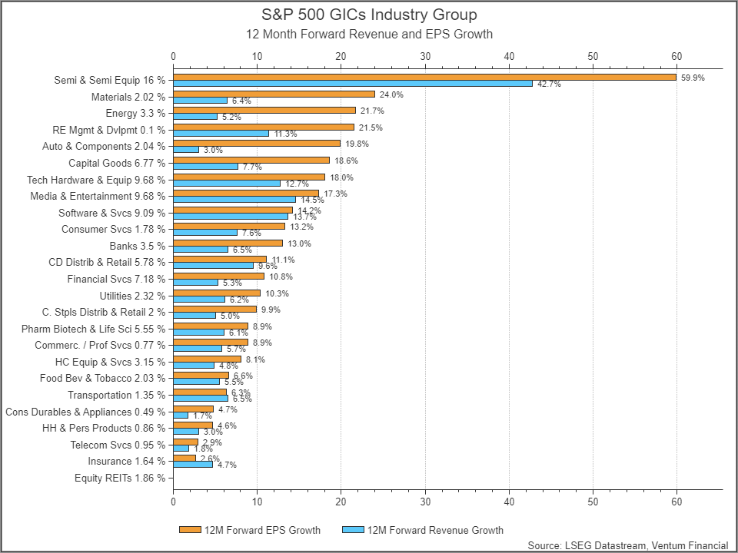
Task: Select the Utilities 2.32 % axis label
Action: pyautogui.click(x=132, y=296)
